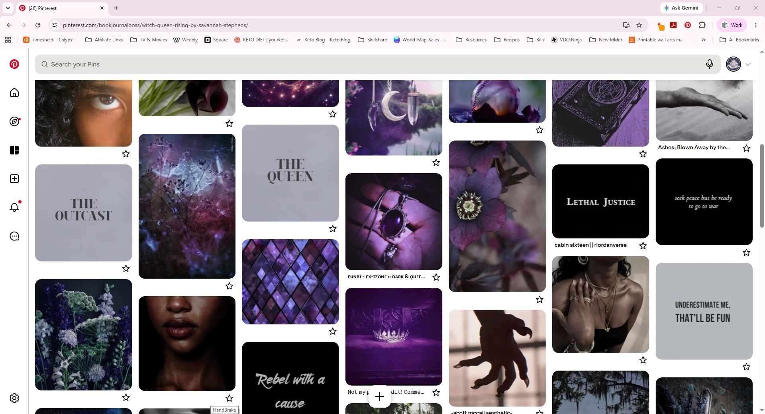
Task: Open the notifications bell
Action: 14,207
